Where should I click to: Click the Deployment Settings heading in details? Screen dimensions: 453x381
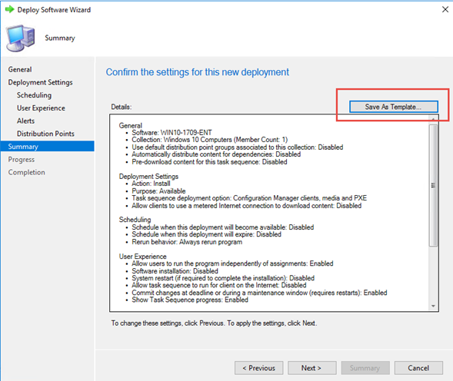148,177
